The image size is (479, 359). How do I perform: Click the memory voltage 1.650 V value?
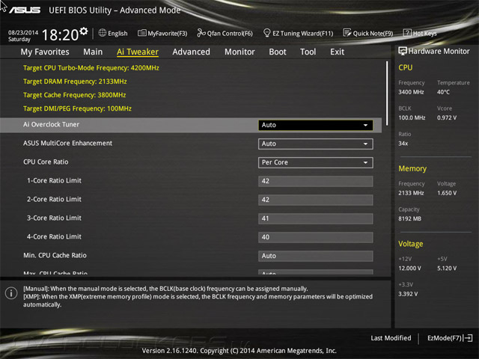tap(447, 193)
